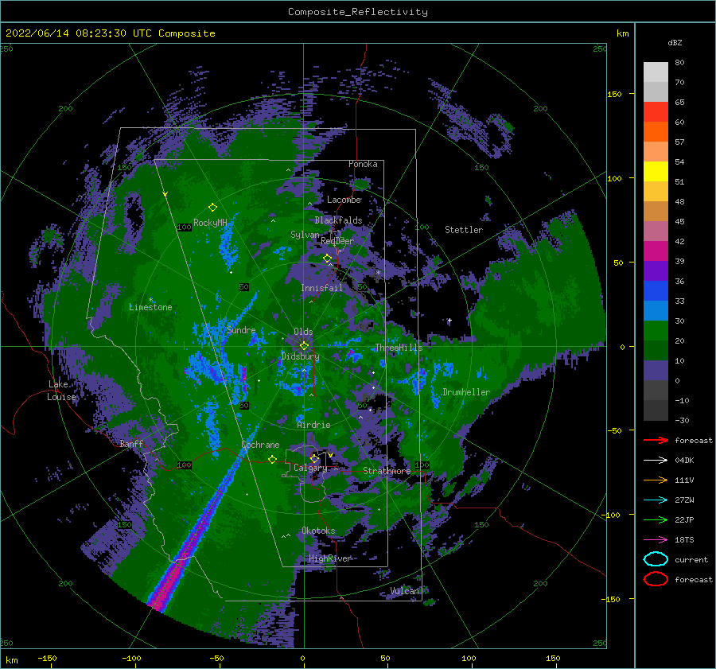716x669 pixels.
Task: Click the Okotoks city label
Action: coord(319,531)
